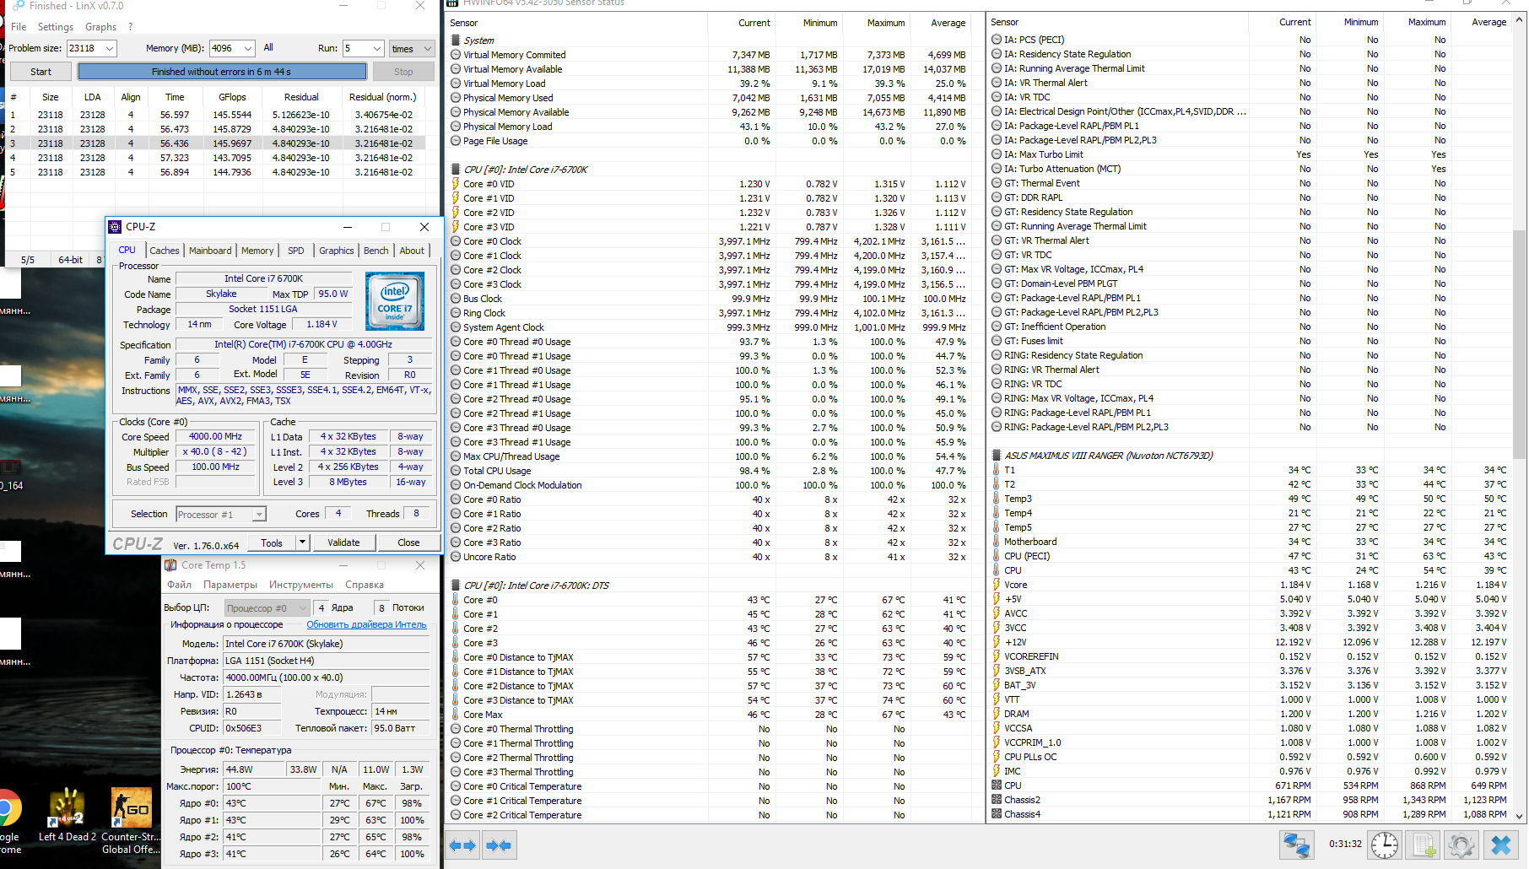Click the thermometer icon next to T1
Screen dimensions: 1529x869
click(997, 470)
